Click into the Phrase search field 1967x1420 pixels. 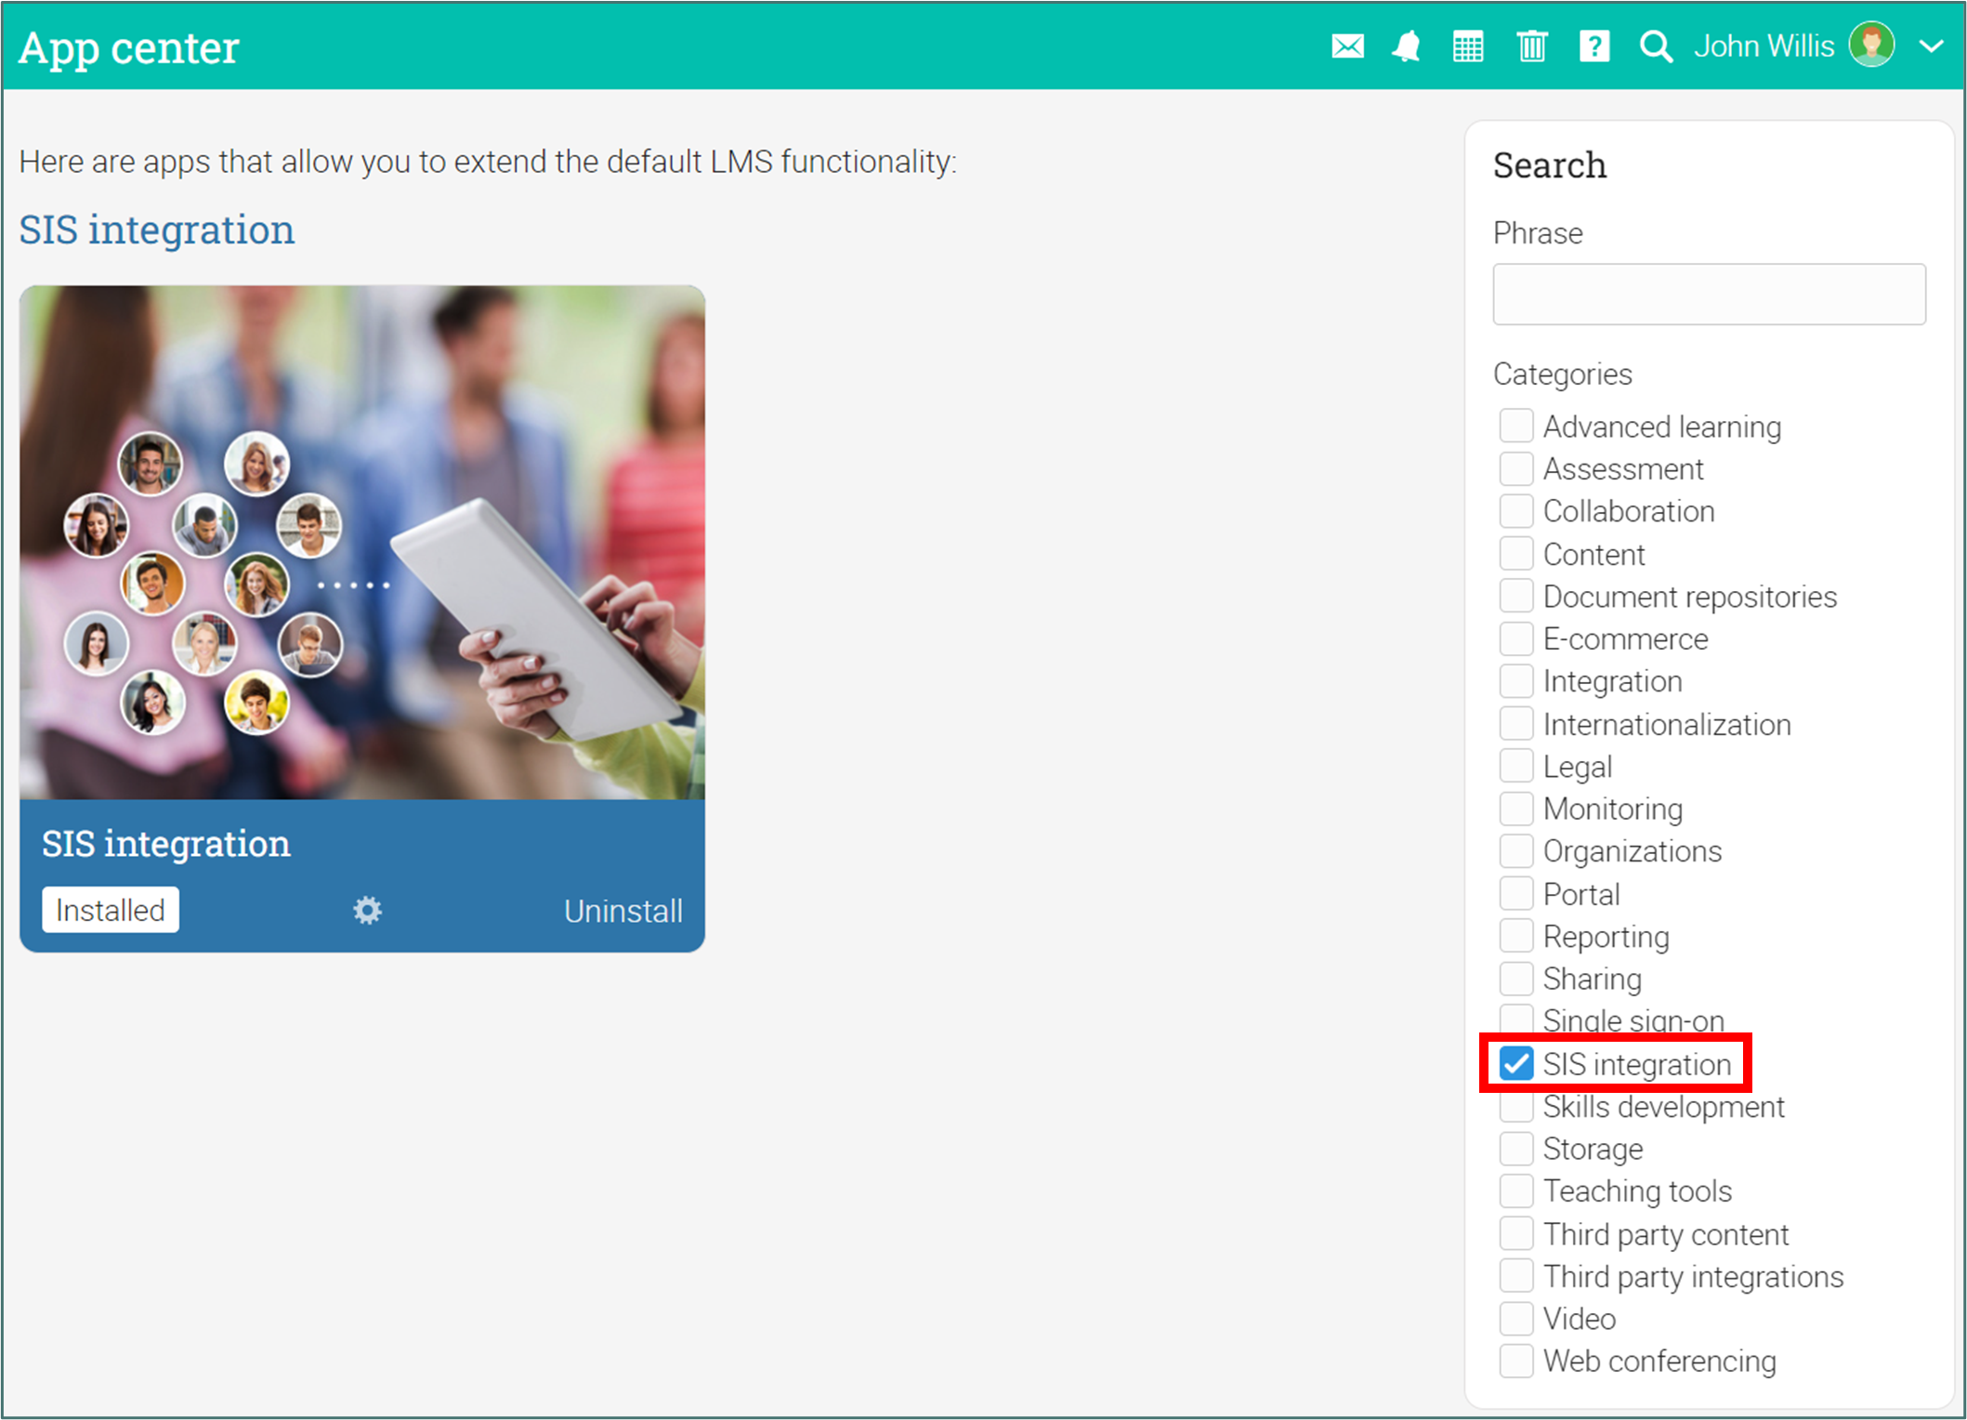(1708, 295)
